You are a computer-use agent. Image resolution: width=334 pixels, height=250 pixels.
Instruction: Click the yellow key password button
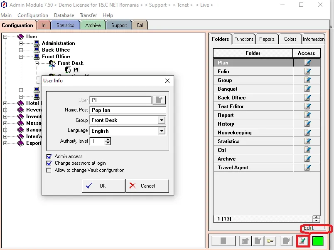point(270,241)
